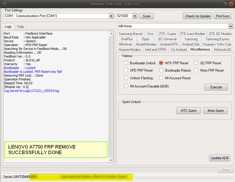The height and width of the screenshot is (182, 235).
Task: Select the Bootloader Unlock option
Action: tap(126, 63)
